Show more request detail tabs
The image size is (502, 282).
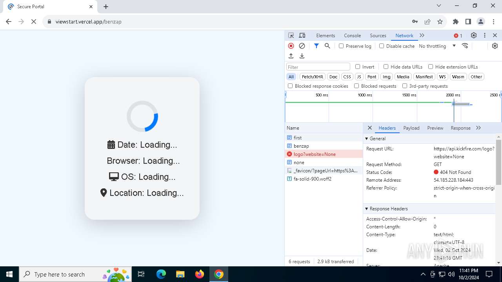(478, 128)
